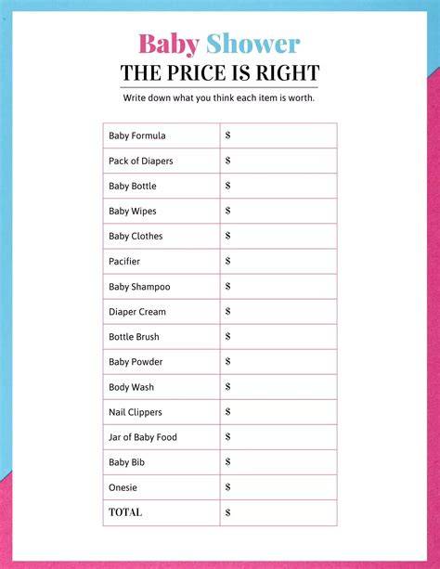Click the Baby Powder price field
The image size is (440, 569).
pos(278,362)
